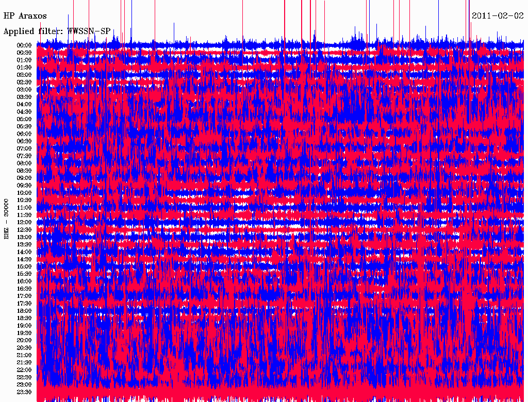Select the 15:00 time label
This screenshot has height=402, width=528.
[24, 266]
